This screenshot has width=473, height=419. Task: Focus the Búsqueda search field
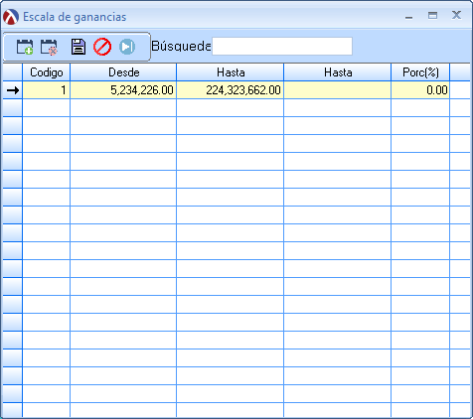click(282, 46)
